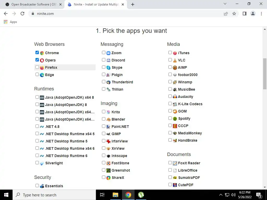Check the Edge checkbox
The width and height of the screenshot is (267, 200).
click(37, 74)
